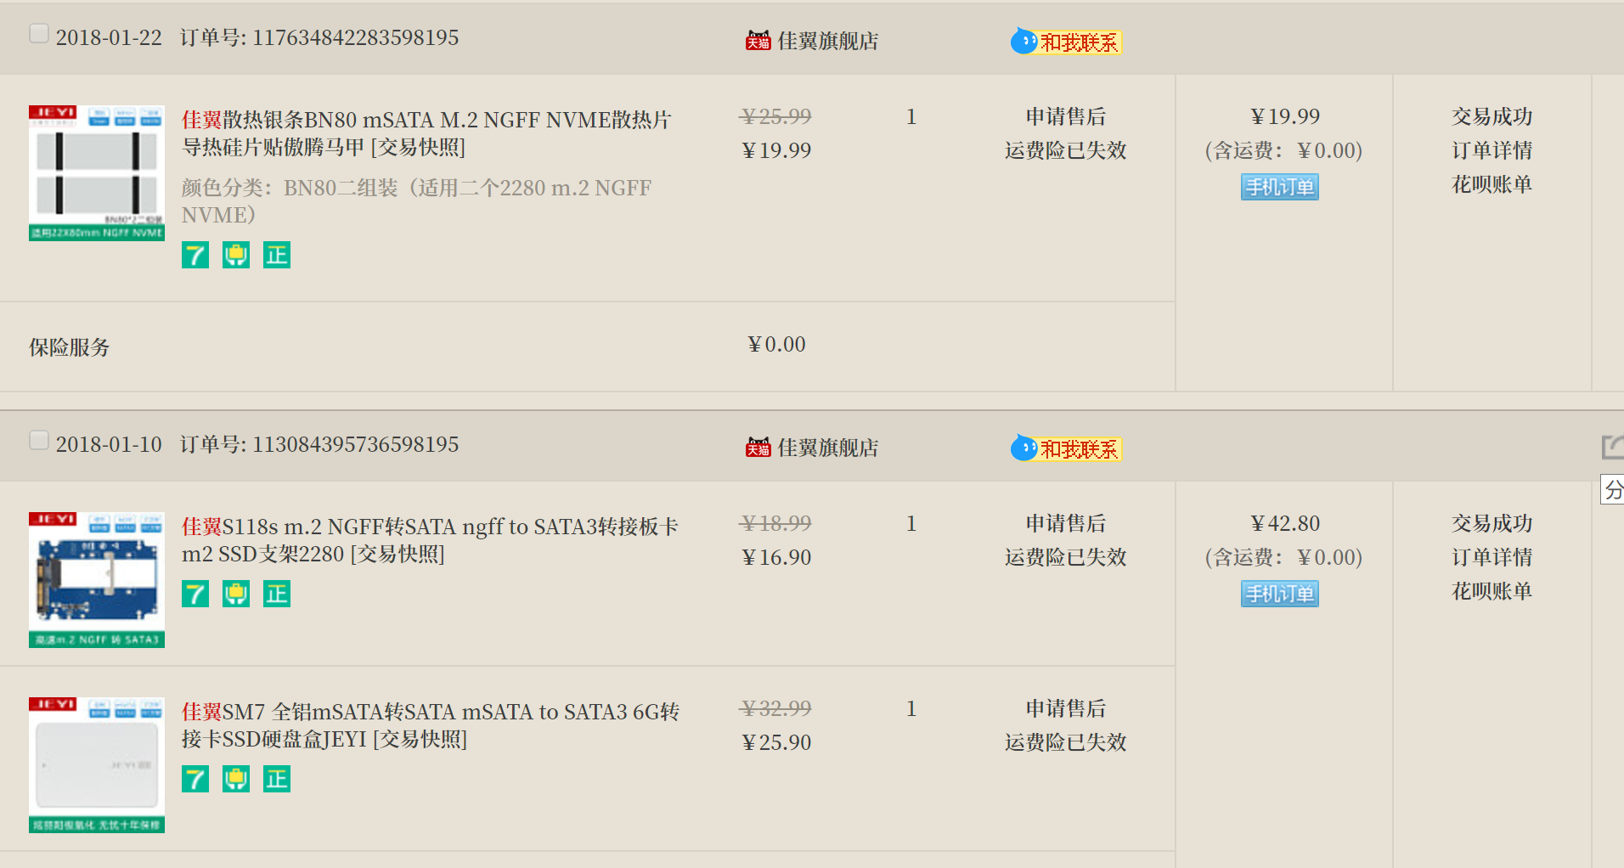This screenshot has width=1624, height=868.
Task: Click the share icon at the right edge
Action: pos(1612,447)
